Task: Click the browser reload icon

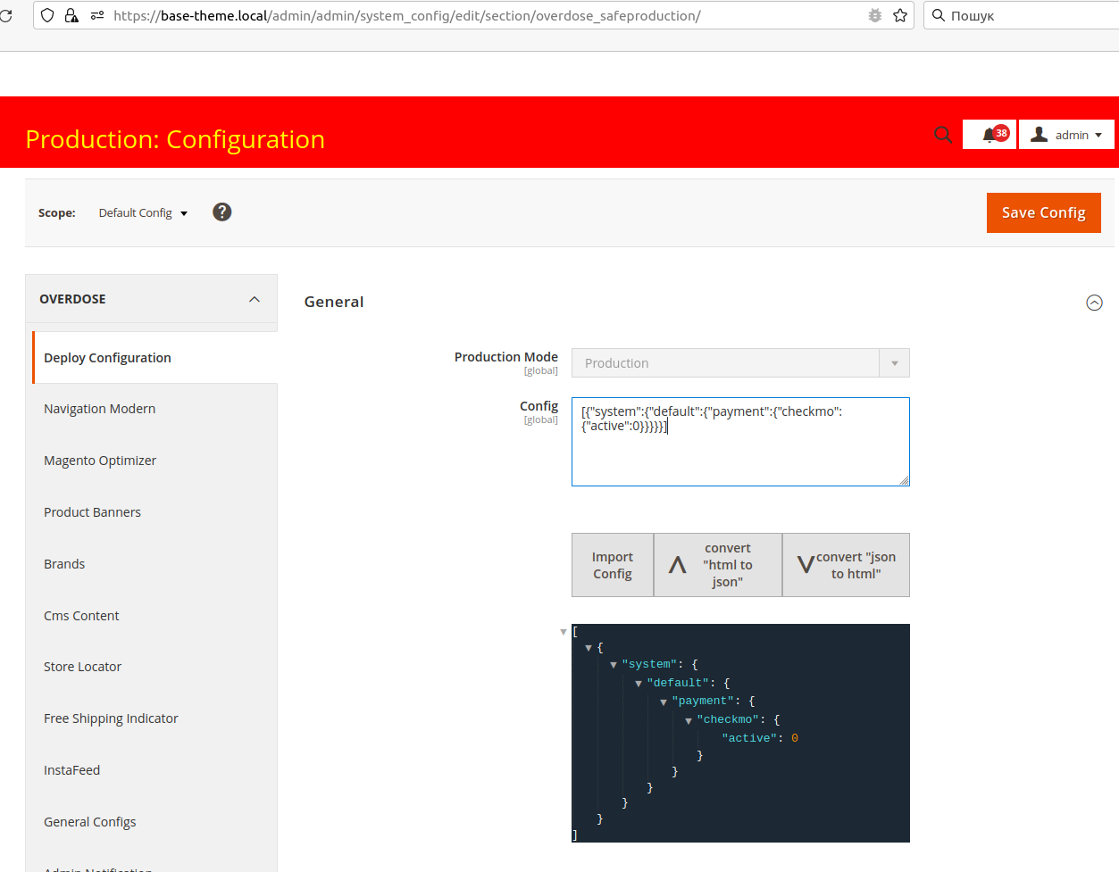Action: coord(5,15)
